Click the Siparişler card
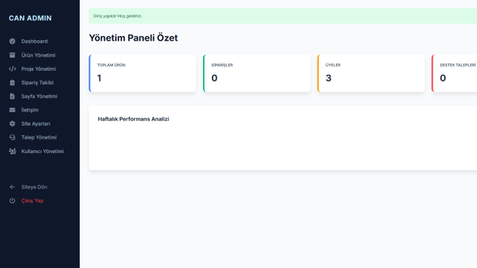The height and width of the screenshot is (268, 477). click(257, 73)
